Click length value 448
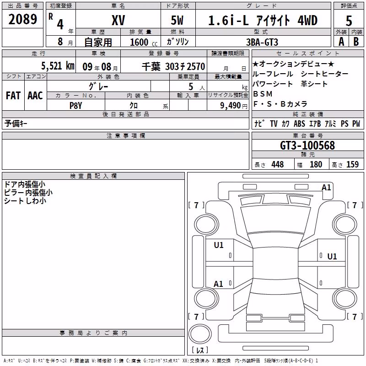 pyautogui.click(x=278, y=164)
